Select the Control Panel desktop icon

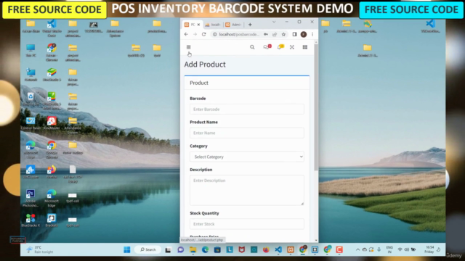pos(31,123)
